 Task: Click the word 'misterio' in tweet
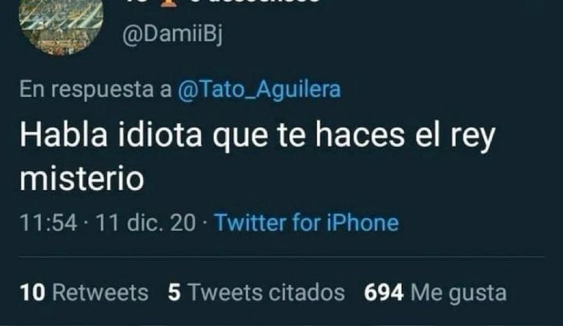point(82,178)
